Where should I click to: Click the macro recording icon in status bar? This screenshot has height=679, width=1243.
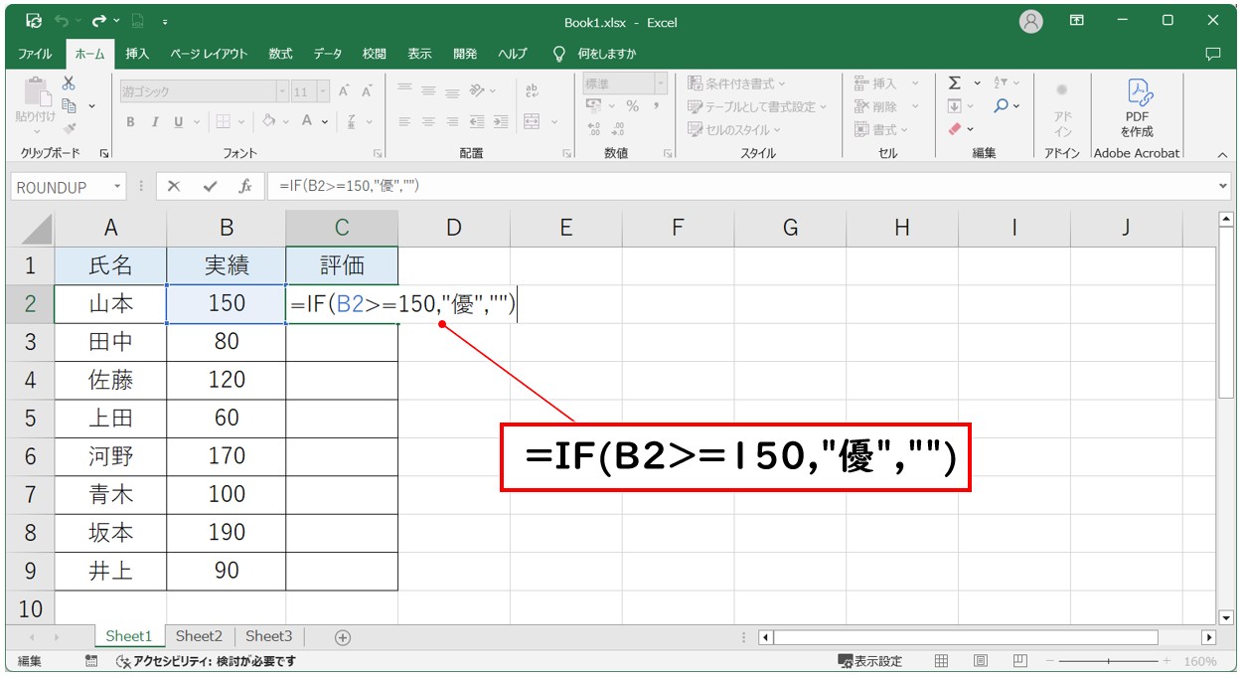click(91, 661)
